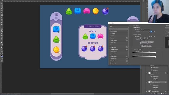Image resolution: width=169 pixels, height=95 pixels.
Task: Click the zoom percentage field in the status bar
Action: [2, 94]
